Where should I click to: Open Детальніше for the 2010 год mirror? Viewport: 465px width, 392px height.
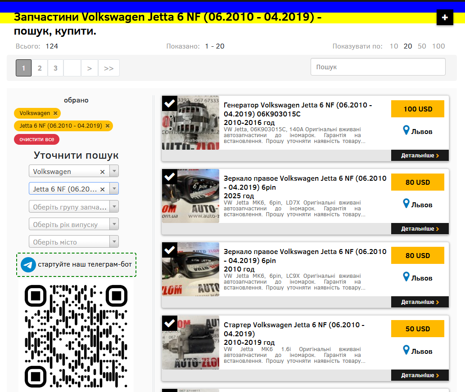point(420,302)
